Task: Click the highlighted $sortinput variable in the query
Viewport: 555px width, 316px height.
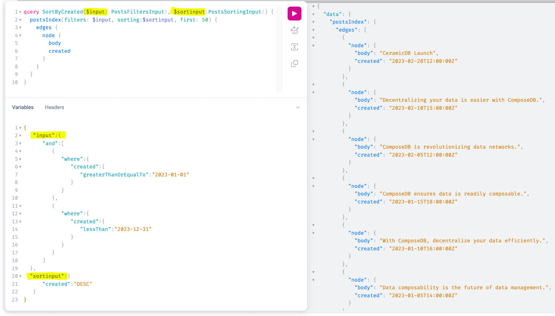Action: pyautogui.click(x=190, y=12)
